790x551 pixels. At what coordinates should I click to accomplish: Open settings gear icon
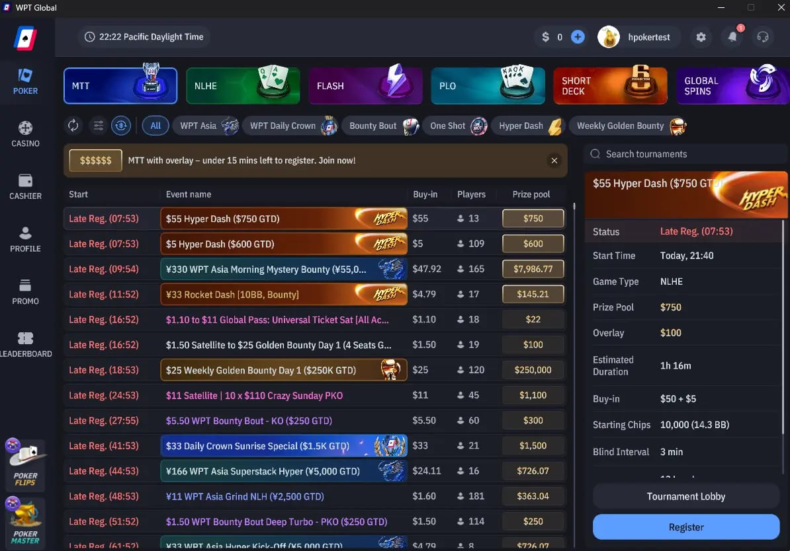pyautogui.click(x=701, y=37)
